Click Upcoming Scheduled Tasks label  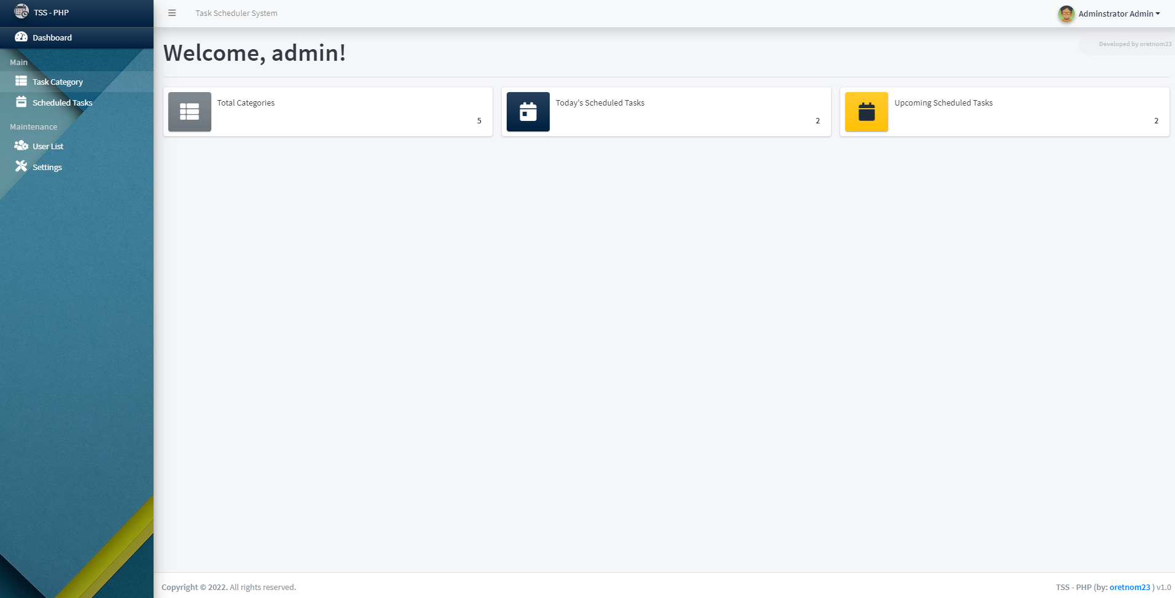[x=943, y=103]
